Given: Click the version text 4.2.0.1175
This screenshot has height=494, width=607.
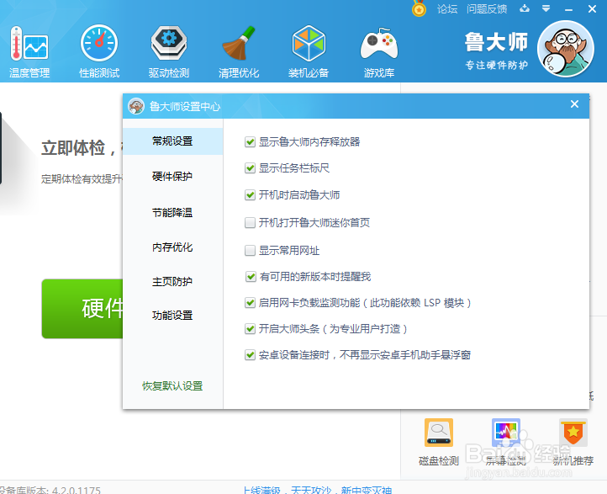Looking at the screenshot, I should (x=77, y=490).
